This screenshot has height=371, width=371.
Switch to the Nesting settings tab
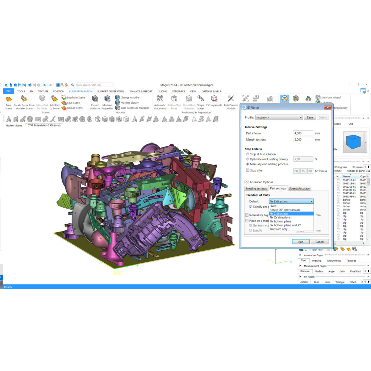(256, 188)
